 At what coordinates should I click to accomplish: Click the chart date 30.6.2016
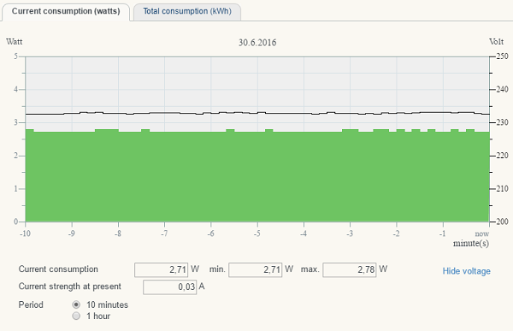257,43
